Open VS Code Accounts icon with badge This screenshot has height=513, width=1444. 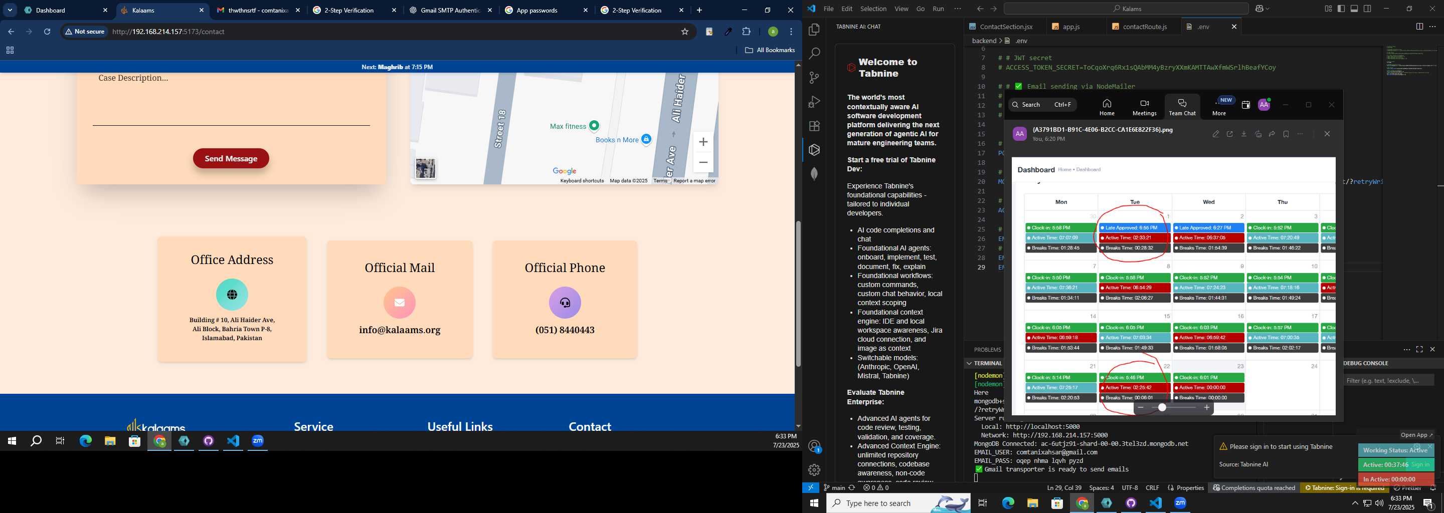pos(814,446)
